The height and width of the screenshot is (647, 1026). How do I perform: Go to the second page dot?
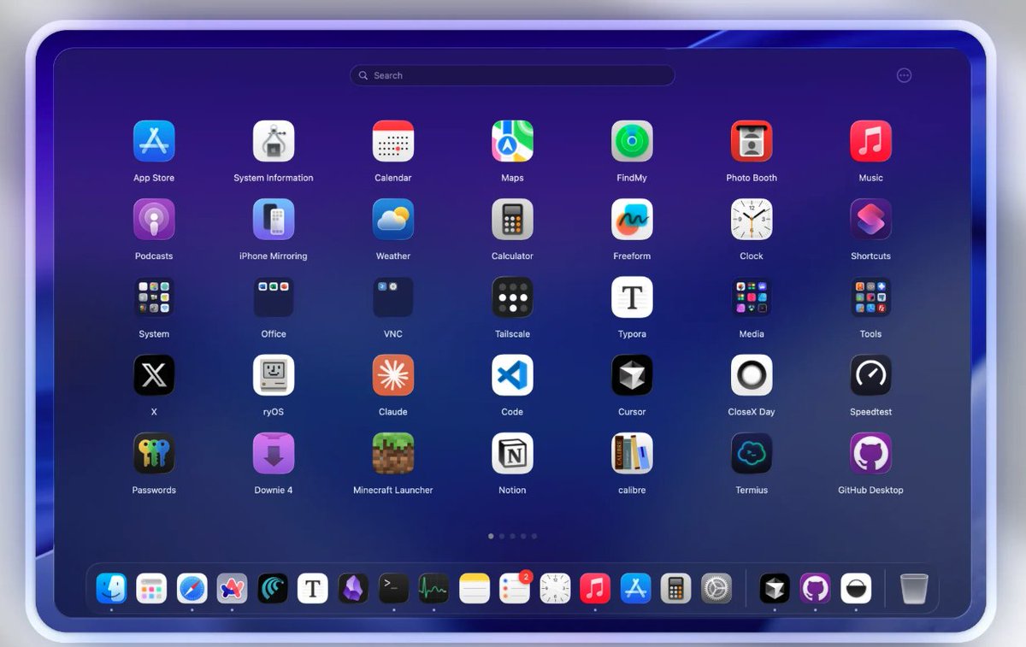pos(502,536)
